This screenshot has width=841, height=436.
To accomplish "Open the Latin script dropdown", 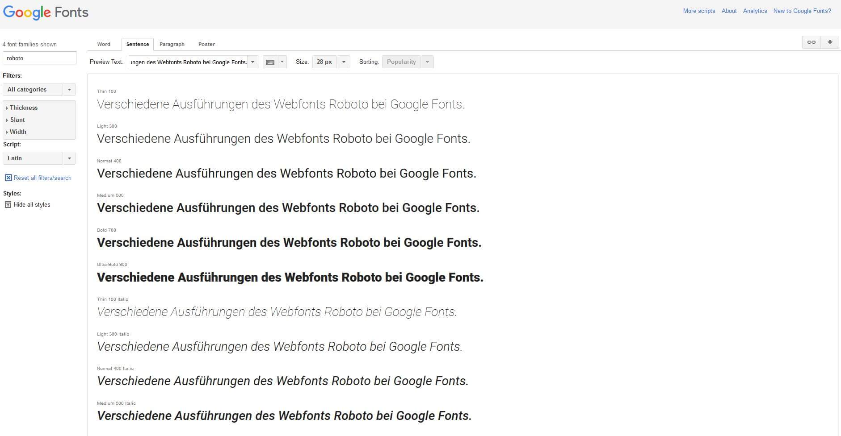I will [x=39, y=158].
